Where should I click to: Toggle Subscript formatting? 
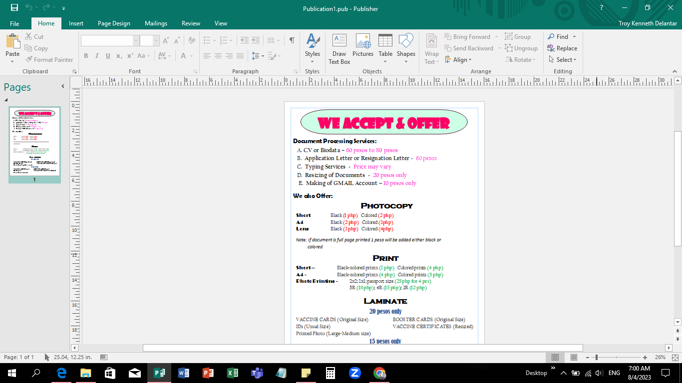[x=119, y=56]
